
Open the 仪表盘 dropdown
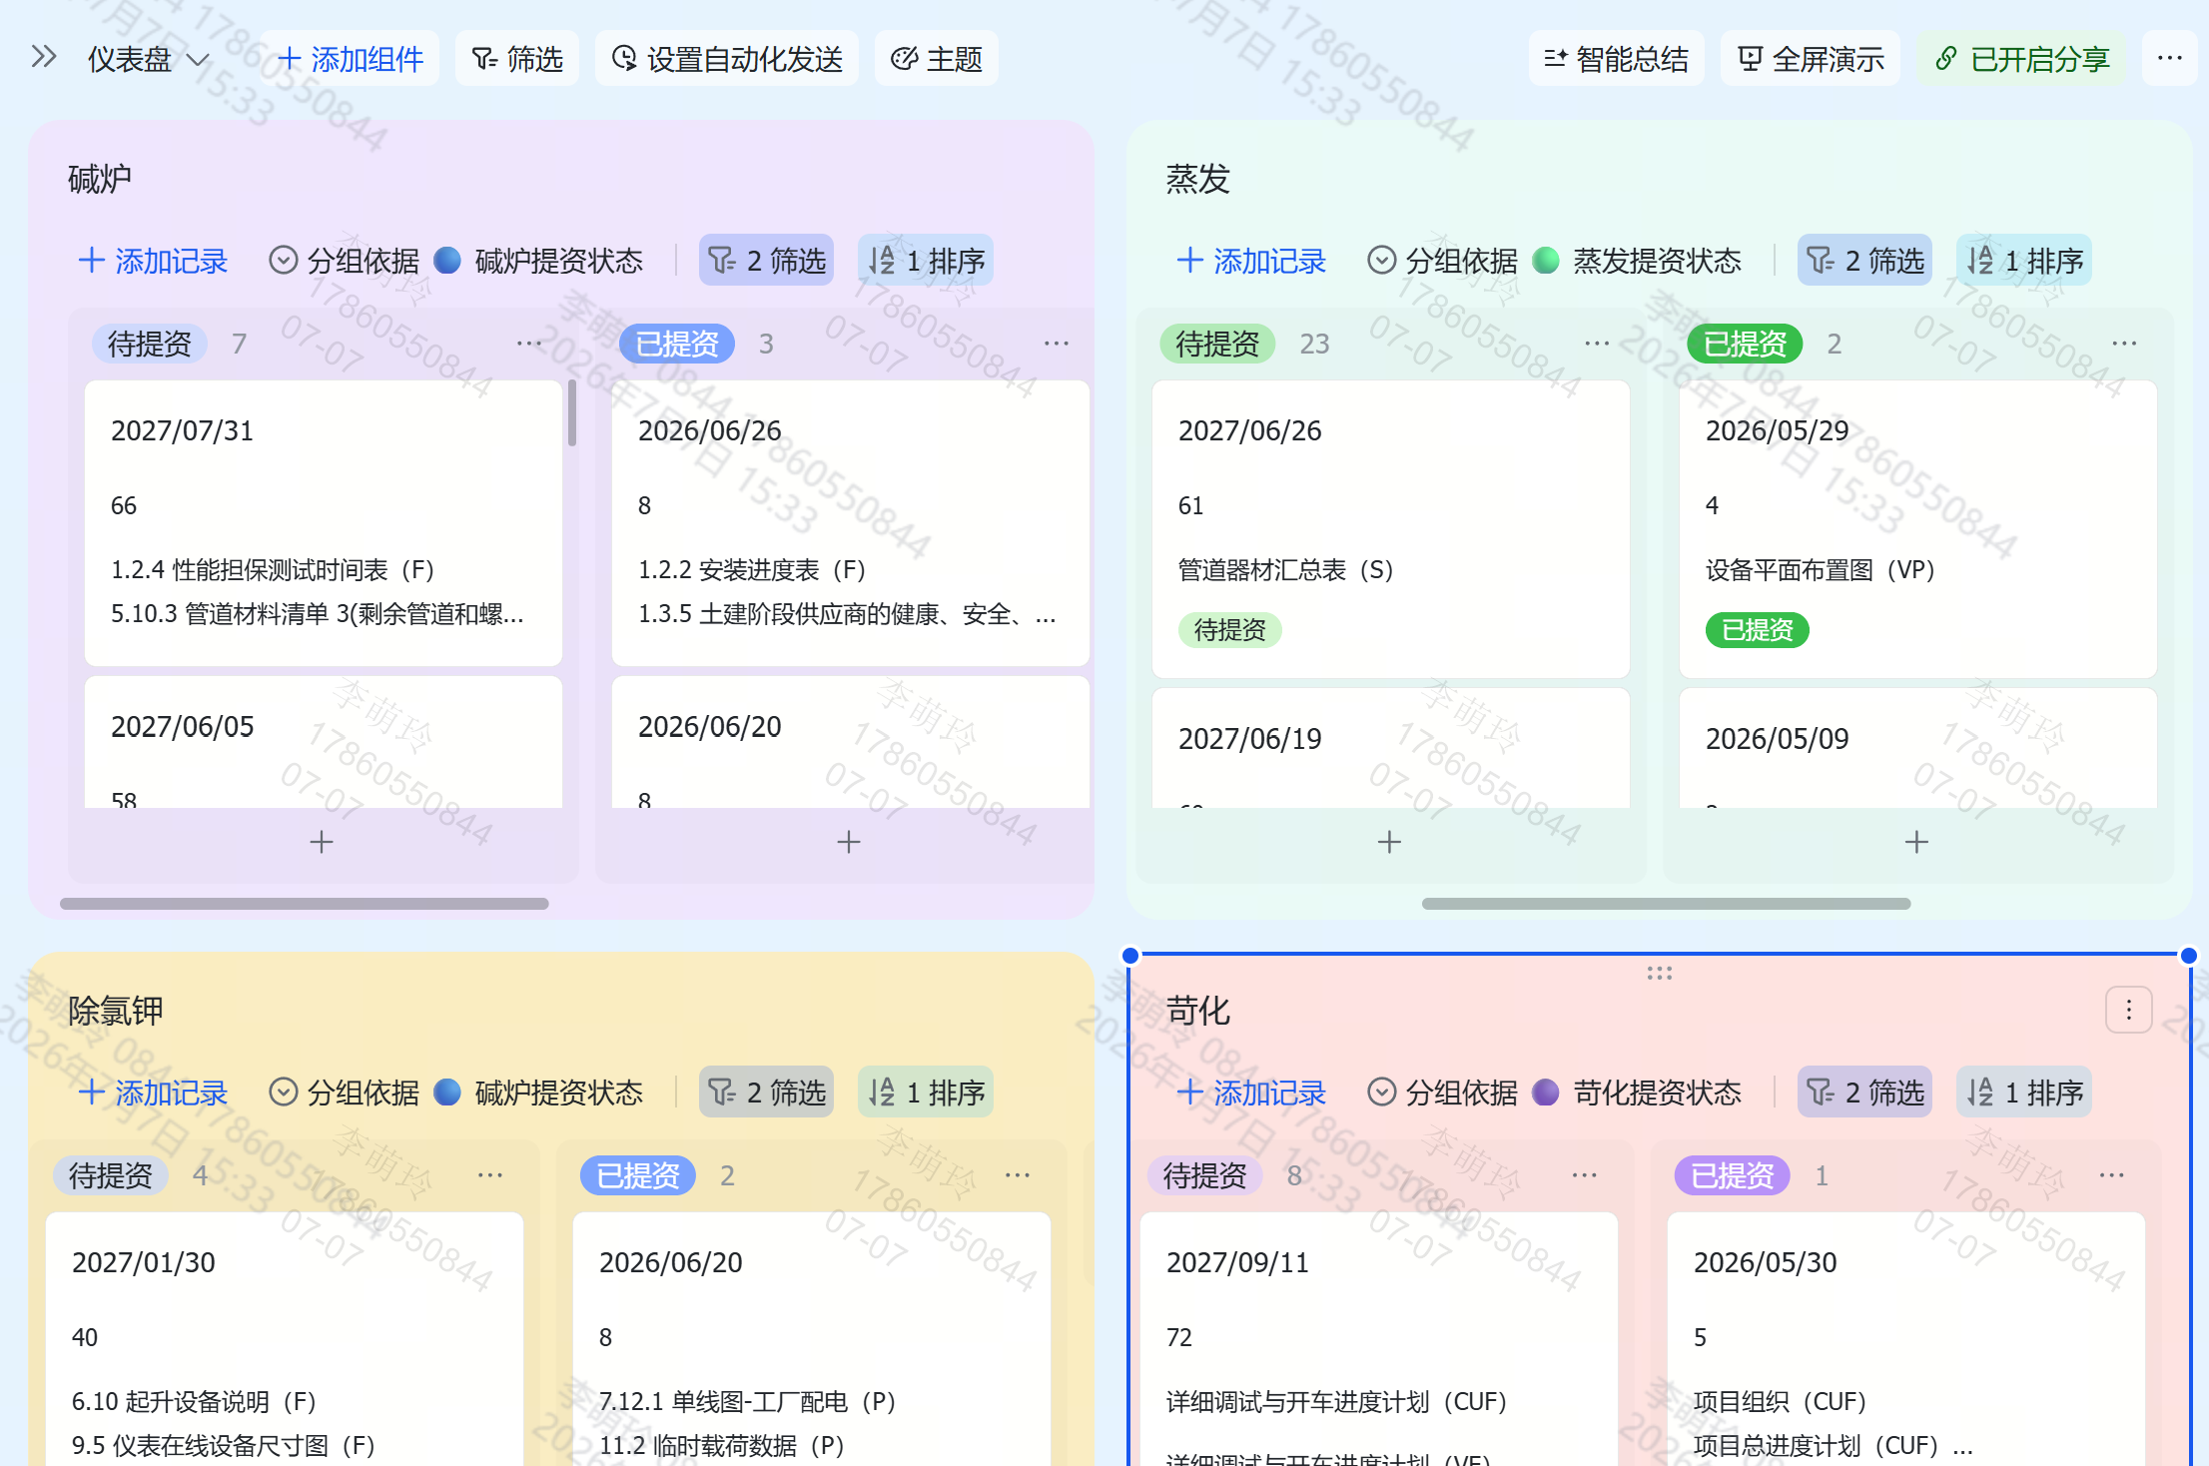pyautogui.click(x=149, y=59)
